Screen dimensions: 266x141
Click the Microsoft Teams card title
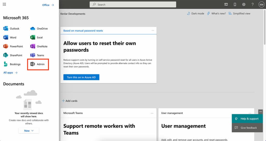(x=73, y=113)
